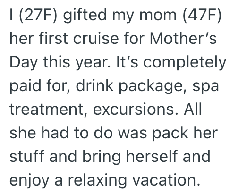Click the word 'paid'

(x=26, y=86)
